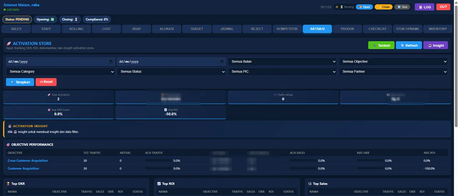This screenshot has width=458, height=196.
Task: Open calendar picker of second date field
Action: click(221, 61)
